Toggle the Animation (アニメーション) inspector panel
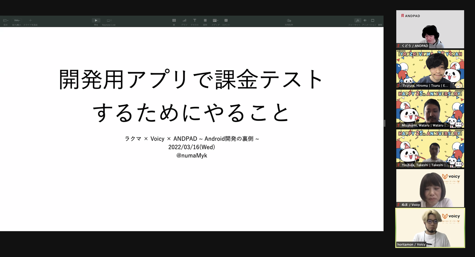This screenshot has width=475, height=257. [x=365, y=20]
